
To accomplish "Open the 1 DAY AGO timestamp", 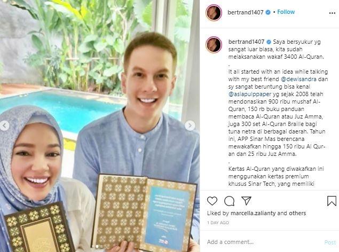I will [x=218, y=223].
